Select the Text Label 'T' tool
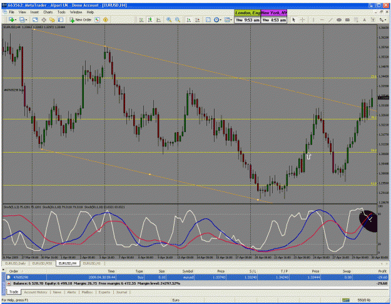The width and height of the screenshot is (391, 304). [373, 19]
